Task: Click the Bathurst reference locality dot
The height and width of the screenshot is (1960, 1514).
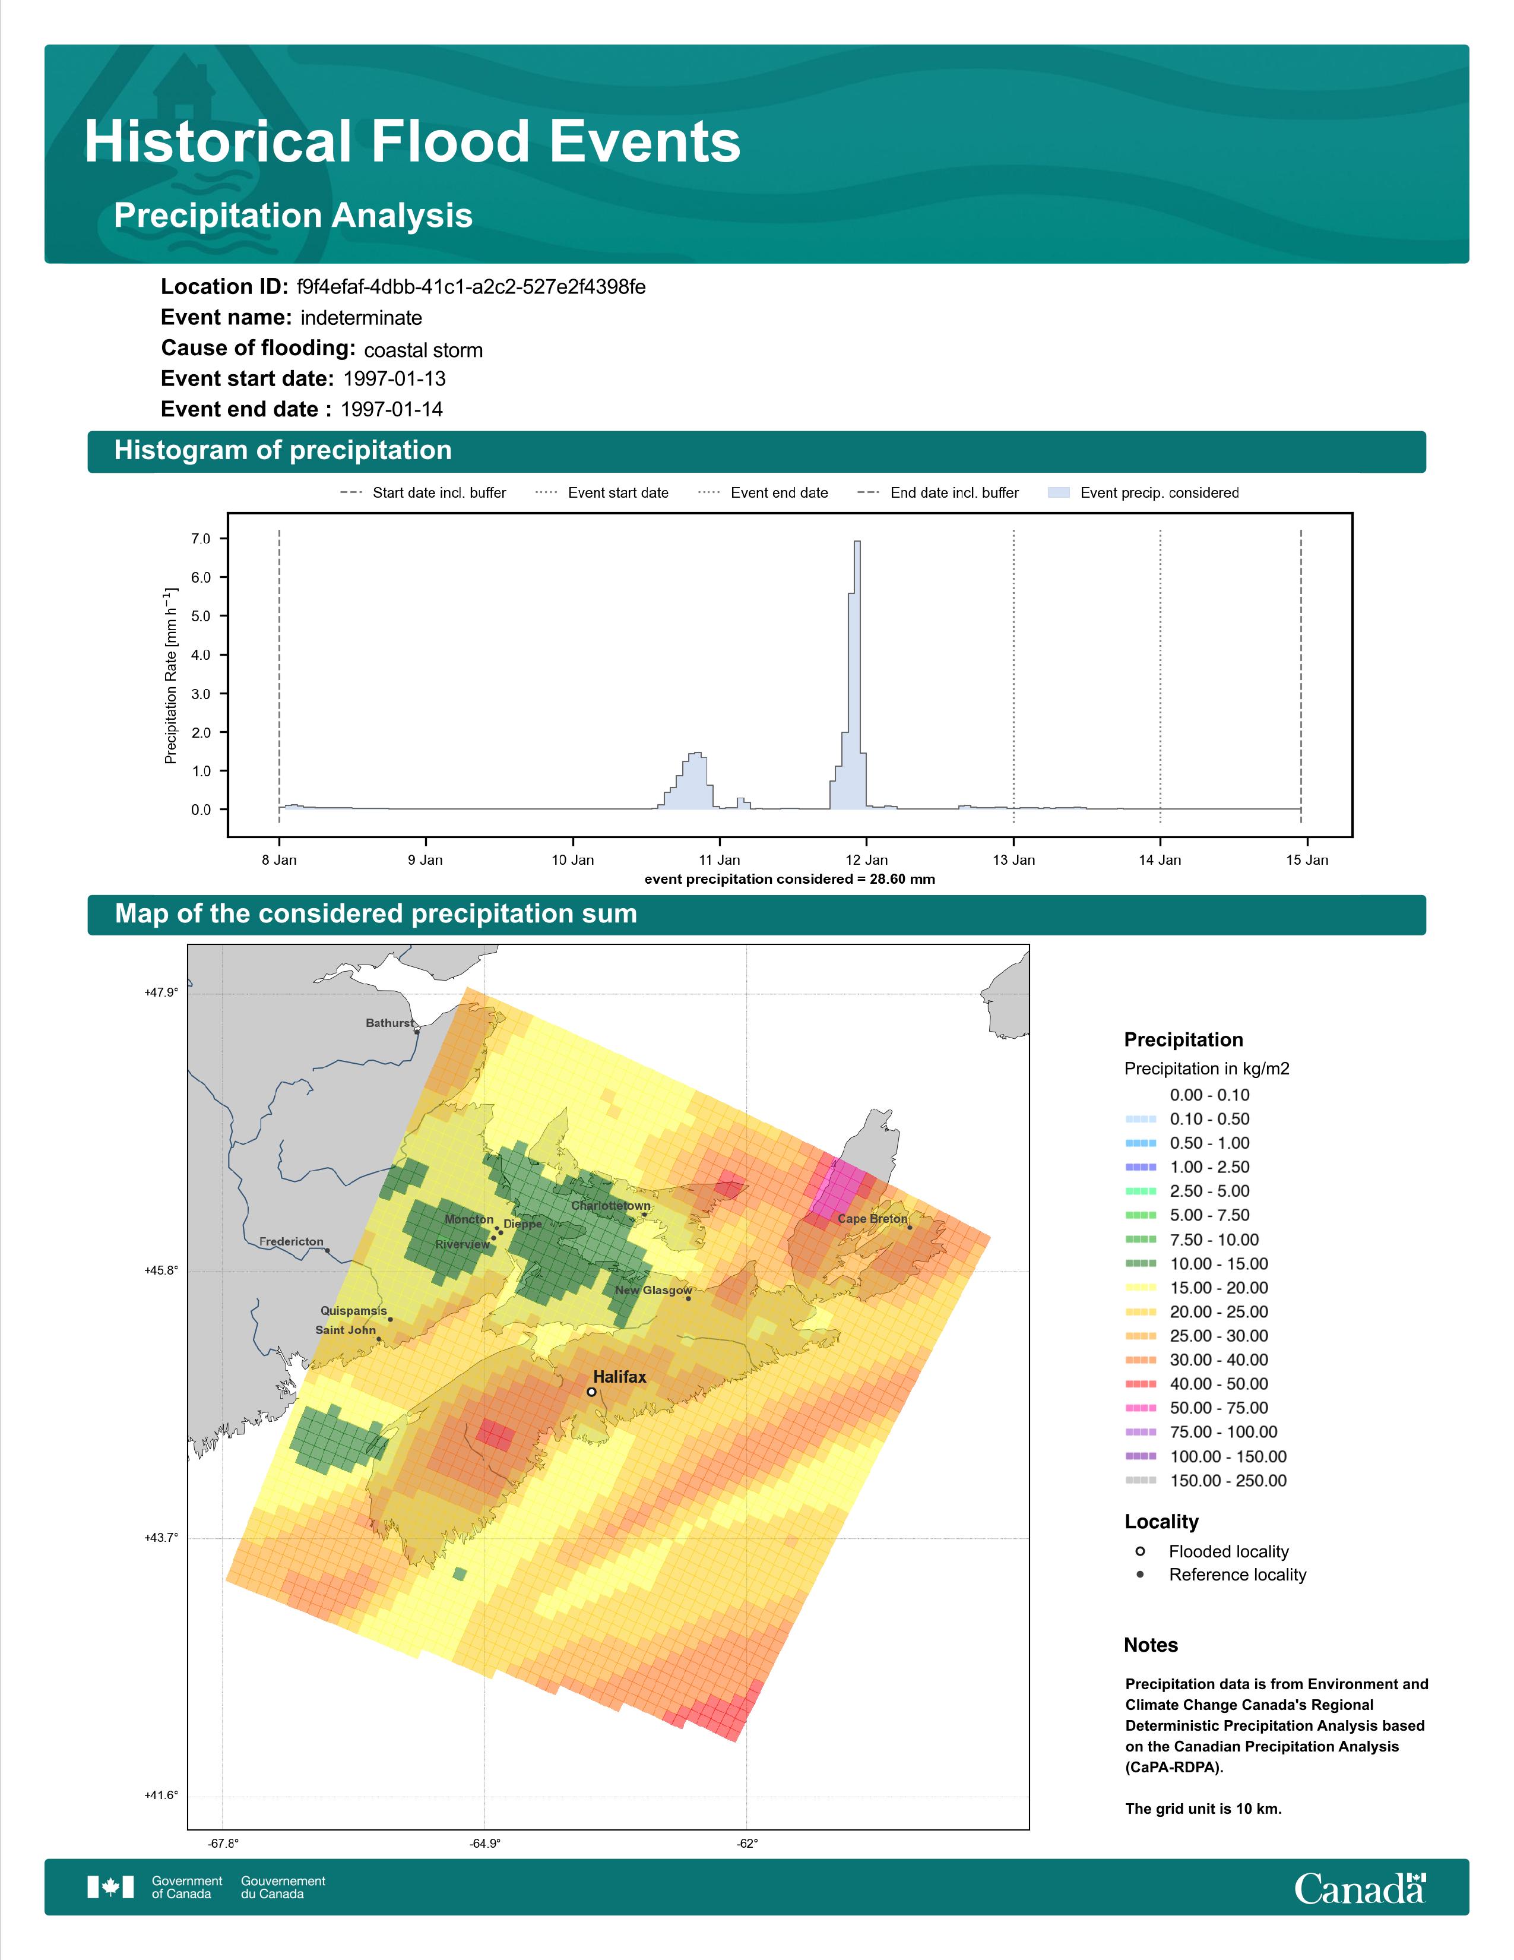Action: tap(417, 1032)
